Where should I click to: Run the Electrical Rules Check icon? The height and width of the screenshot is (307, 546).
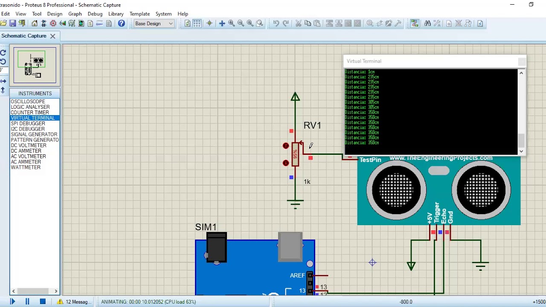point(480,23)
